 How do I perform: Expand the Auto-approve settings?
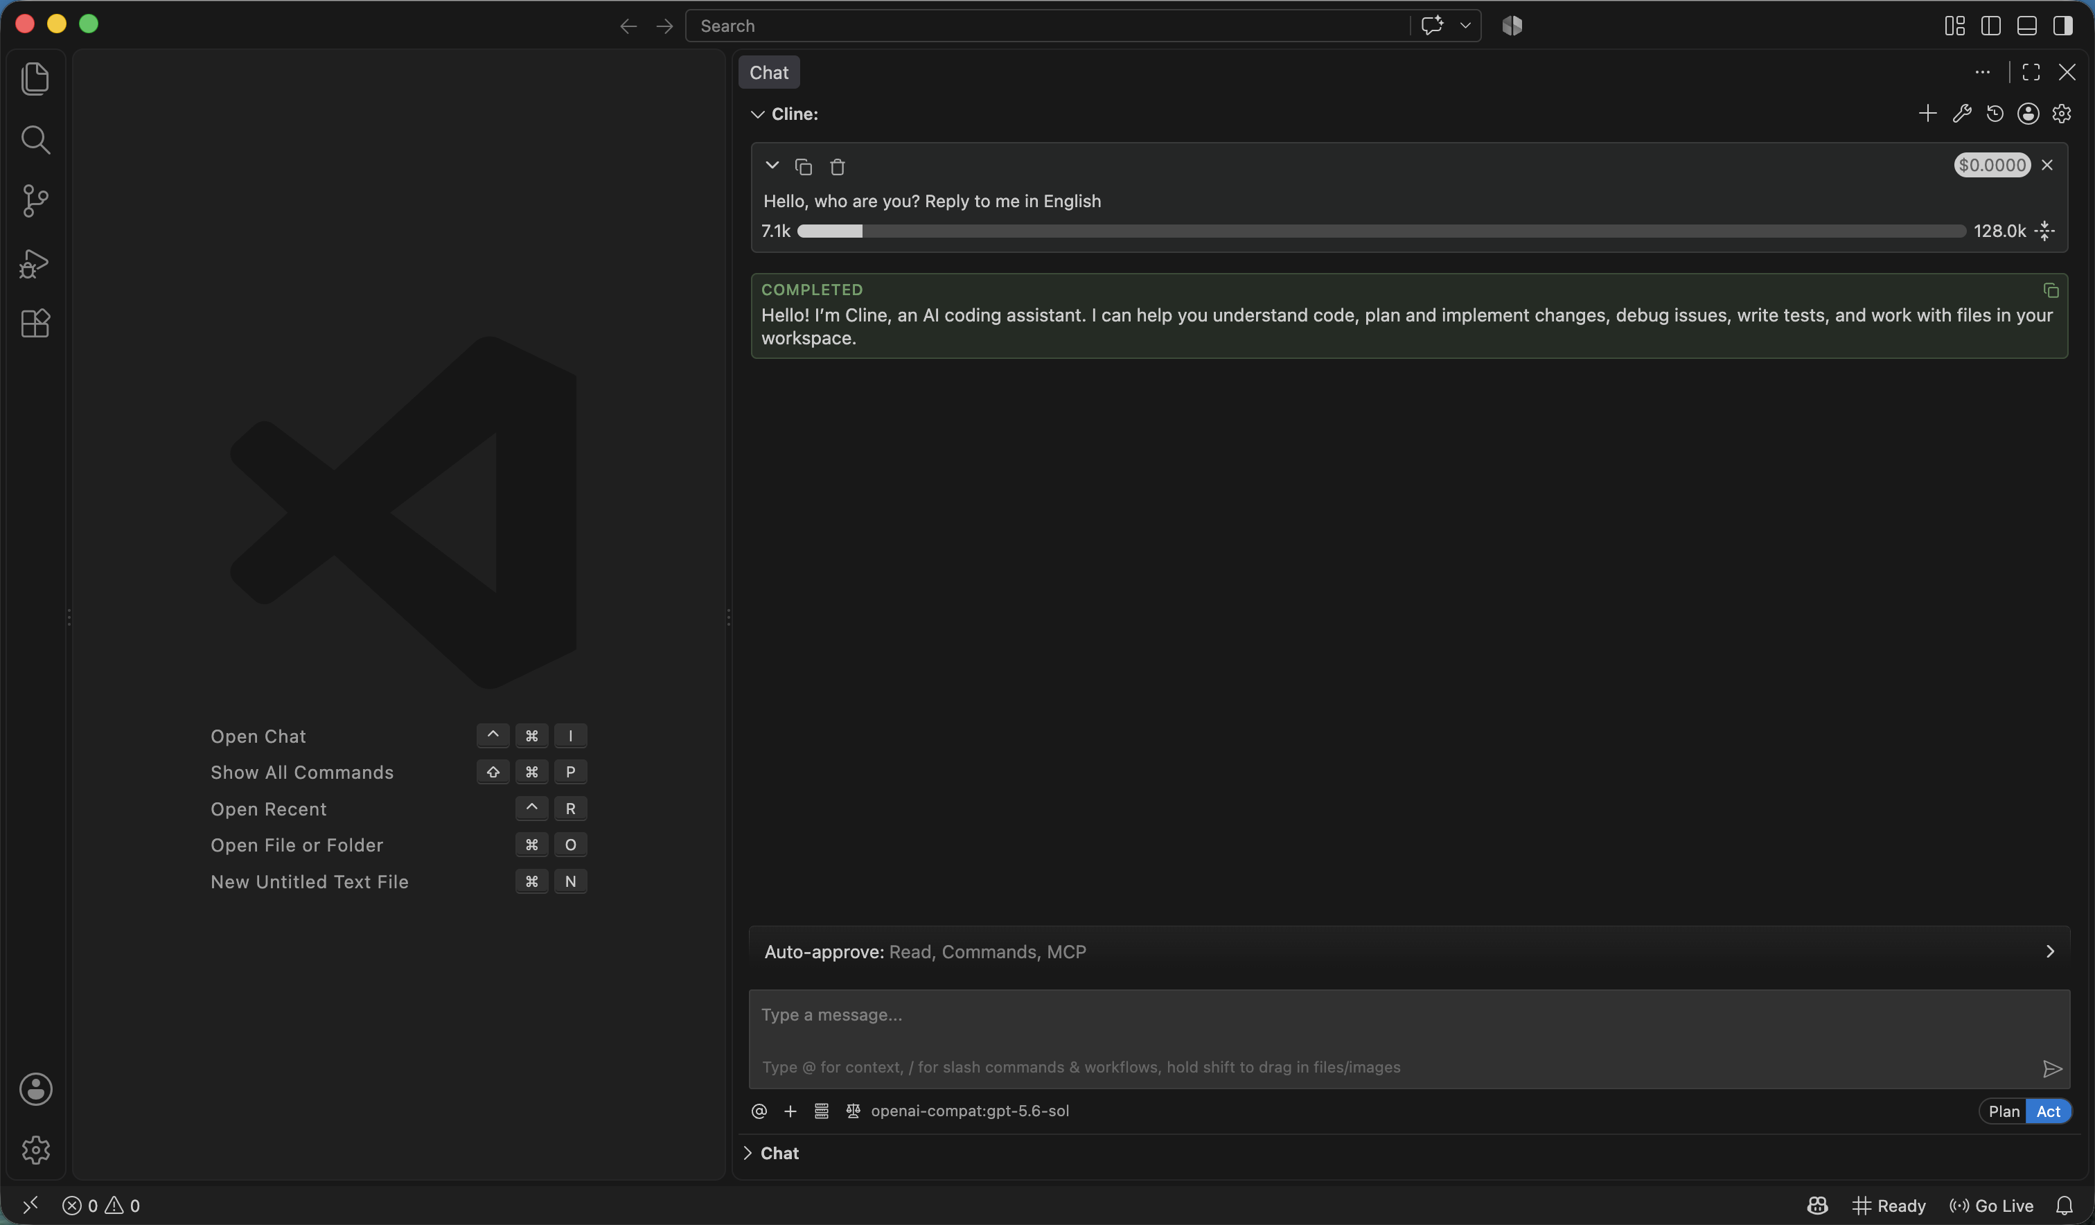1409,951
